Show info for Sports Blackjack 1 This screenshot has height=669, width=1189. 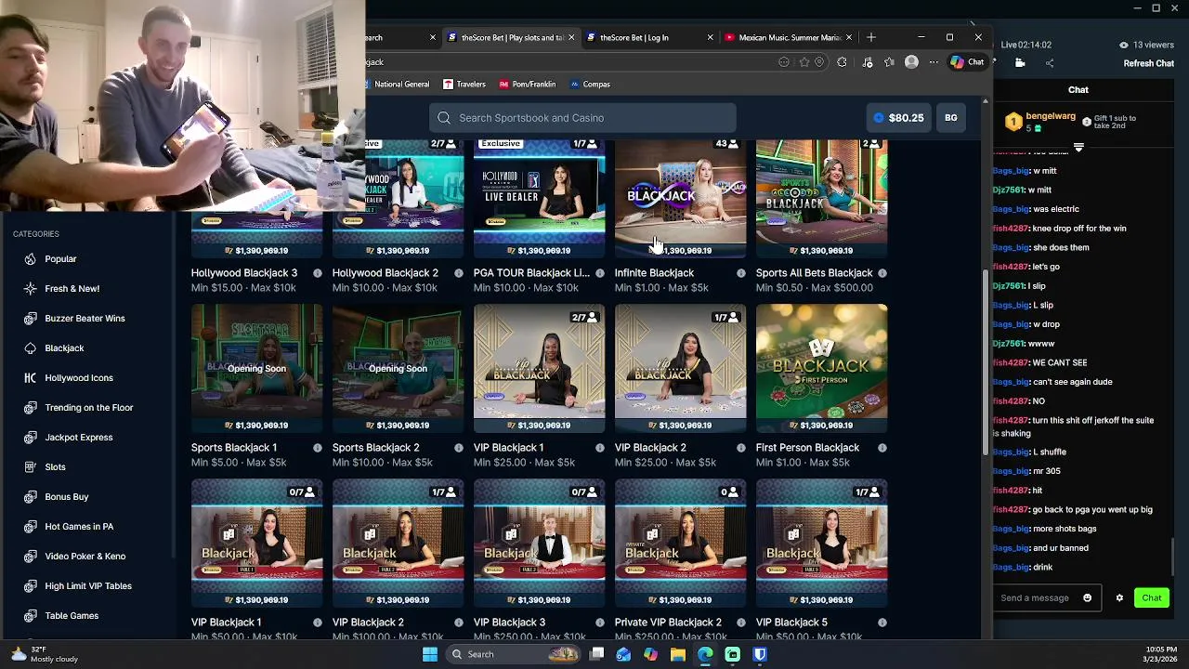click(318, 448)
